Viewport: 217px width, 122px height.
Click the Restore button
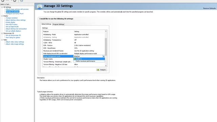[102, 70]
